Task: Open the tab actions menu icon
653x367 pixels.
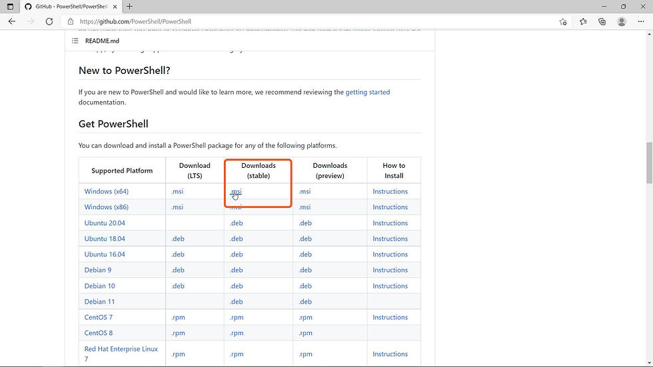Action: [x=10, y=7]
